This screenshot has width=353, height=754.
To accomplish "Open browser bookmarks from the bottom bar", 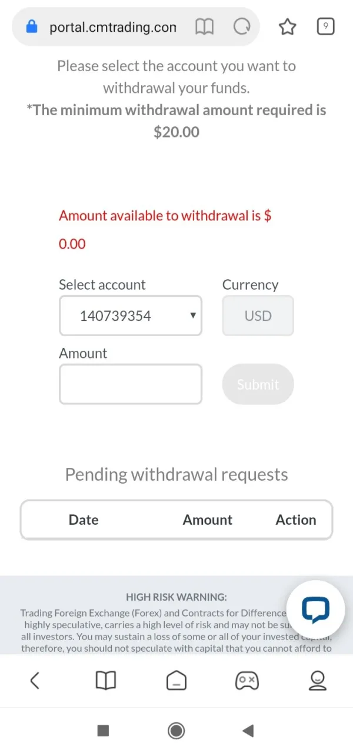I will point(106,681).
